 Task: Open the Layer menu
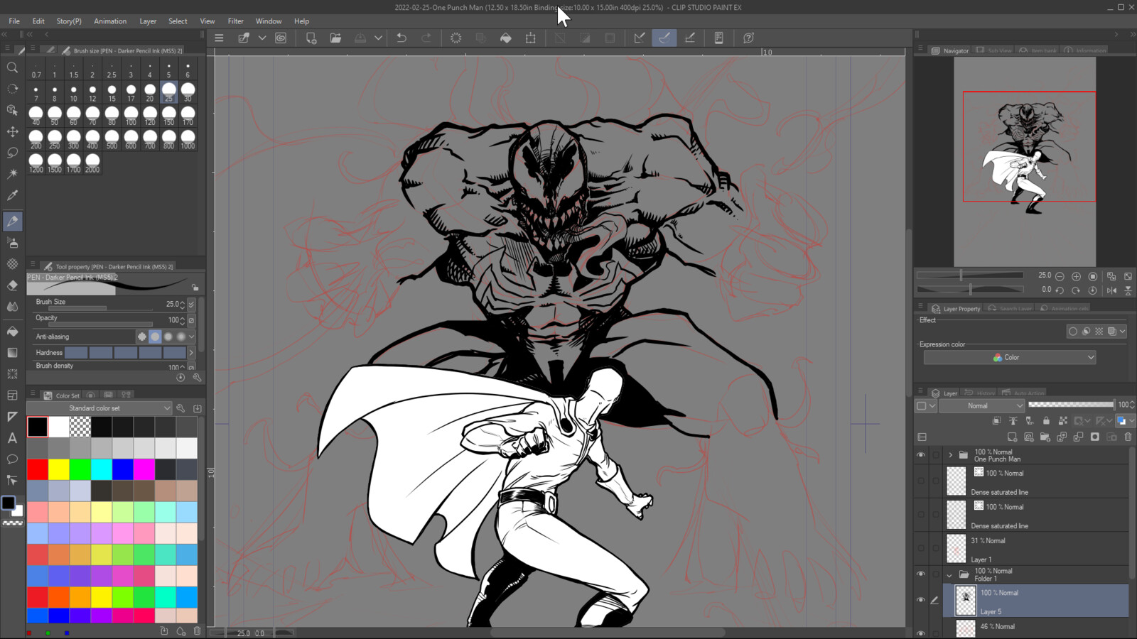pyautogui.click(x=148, y=21)
